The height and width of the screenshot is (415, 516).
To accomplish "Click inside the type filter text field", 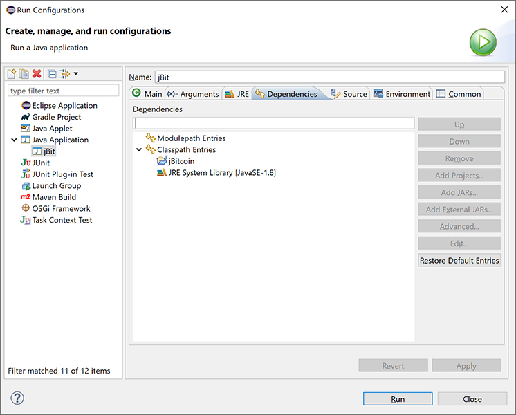I will pyautogui.click(x=64, y=91).
